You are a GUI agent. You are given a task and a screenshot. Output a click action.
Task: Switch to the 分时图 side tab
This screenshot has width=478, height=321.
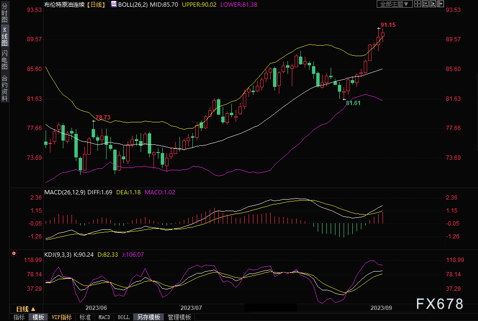point(5,13)
